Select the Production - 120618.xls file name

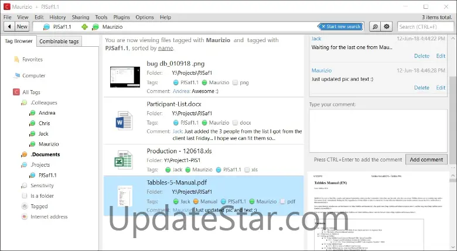[179, 151]
